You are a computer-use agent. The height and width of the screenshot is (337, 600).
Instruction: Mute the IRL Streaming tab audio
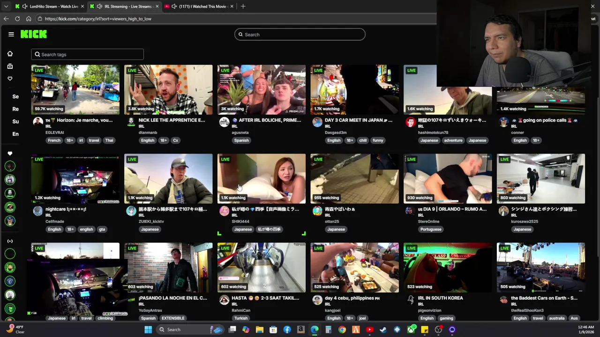point(99,7)
